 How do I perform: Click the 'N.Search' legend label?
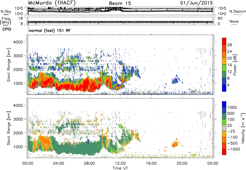tap(237, 11)
